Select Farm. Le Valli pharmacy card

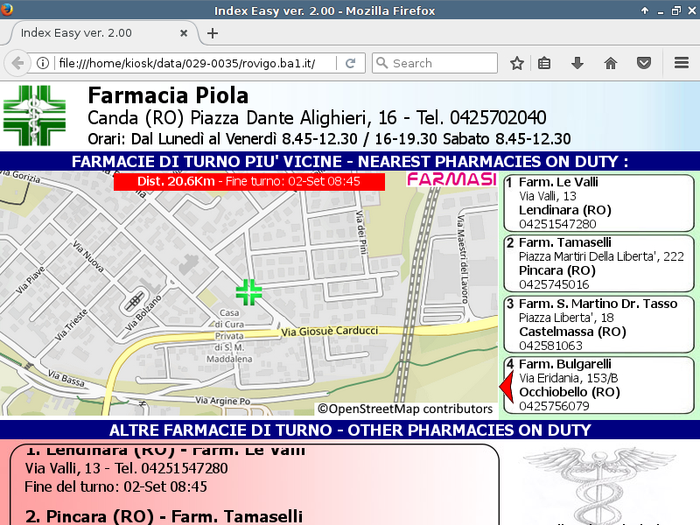(598, 203)
